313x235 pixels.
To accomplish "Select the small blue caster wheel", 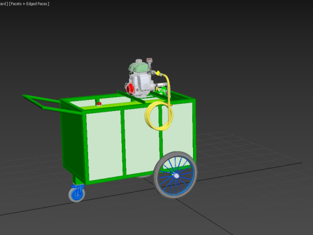I will point(77,193).
